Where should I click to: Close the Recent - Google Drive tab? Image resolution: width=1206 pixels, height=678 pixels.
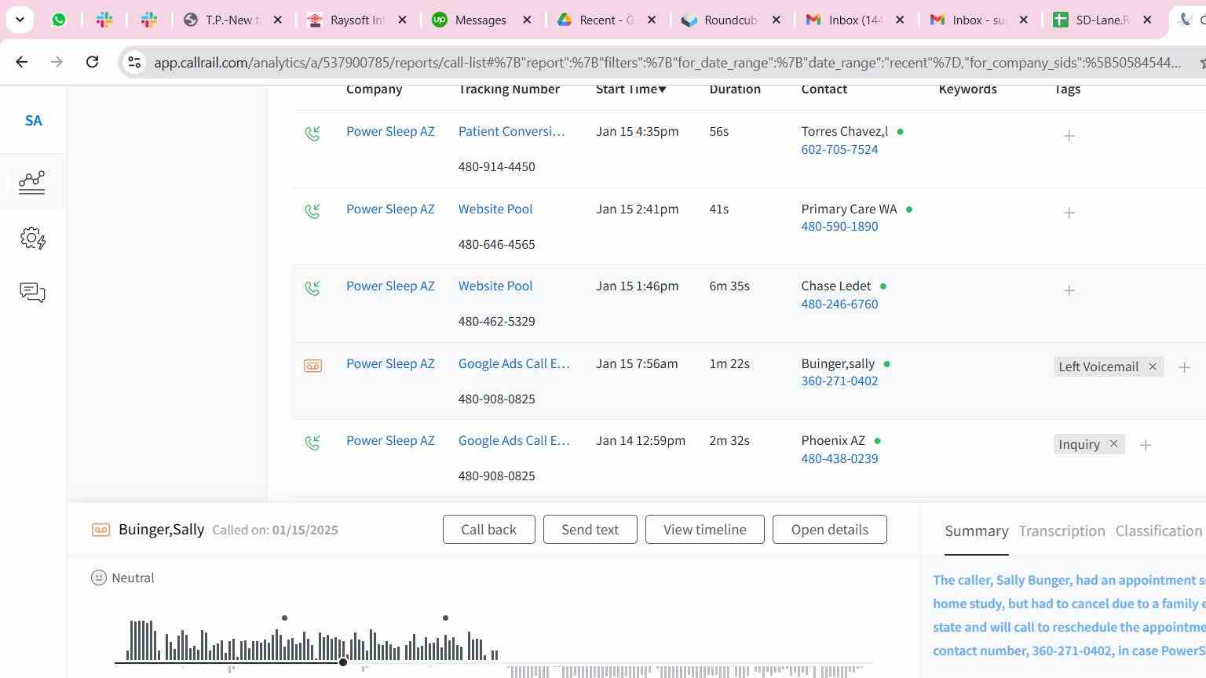pos(652,20)
